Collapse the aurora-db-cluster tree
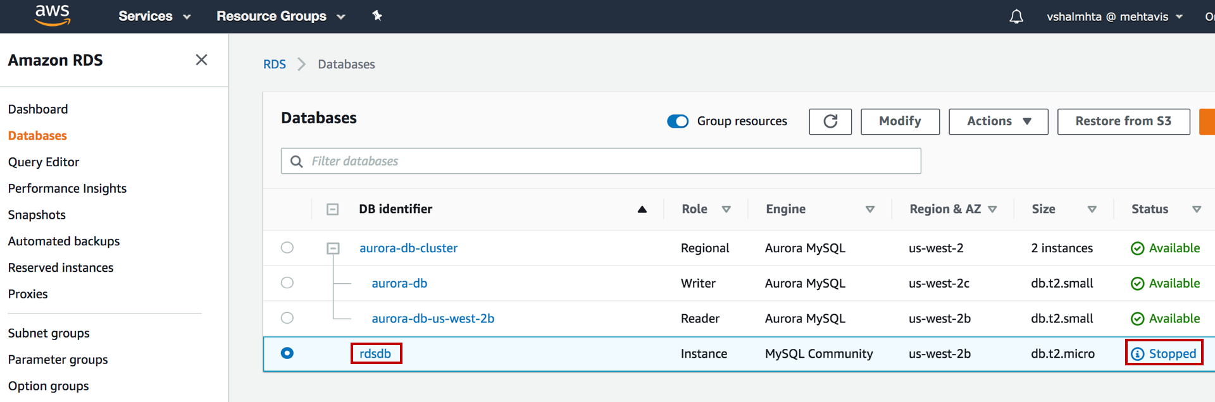 click(333, 248)
